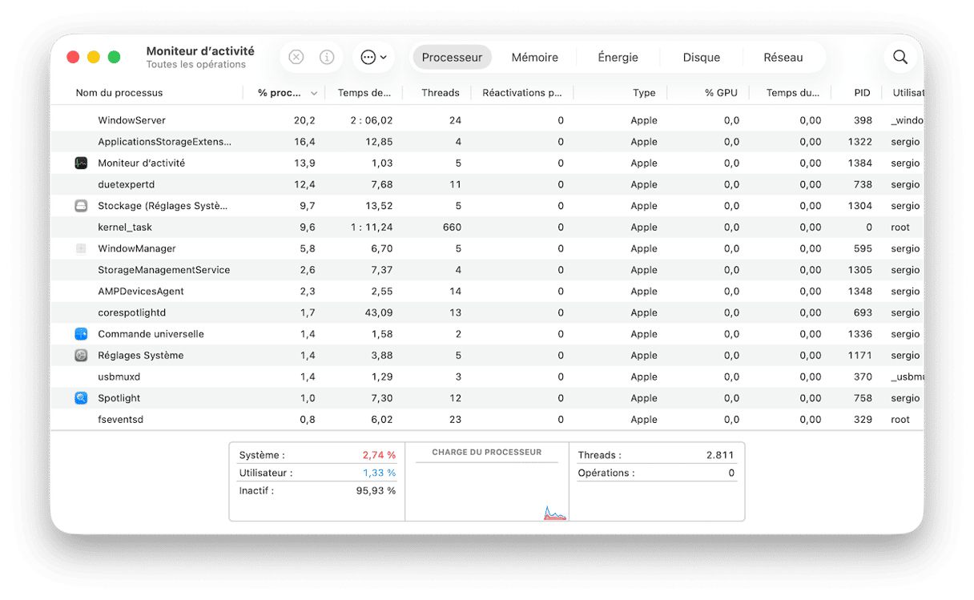Sort by the PID column header

click(861, 93)
